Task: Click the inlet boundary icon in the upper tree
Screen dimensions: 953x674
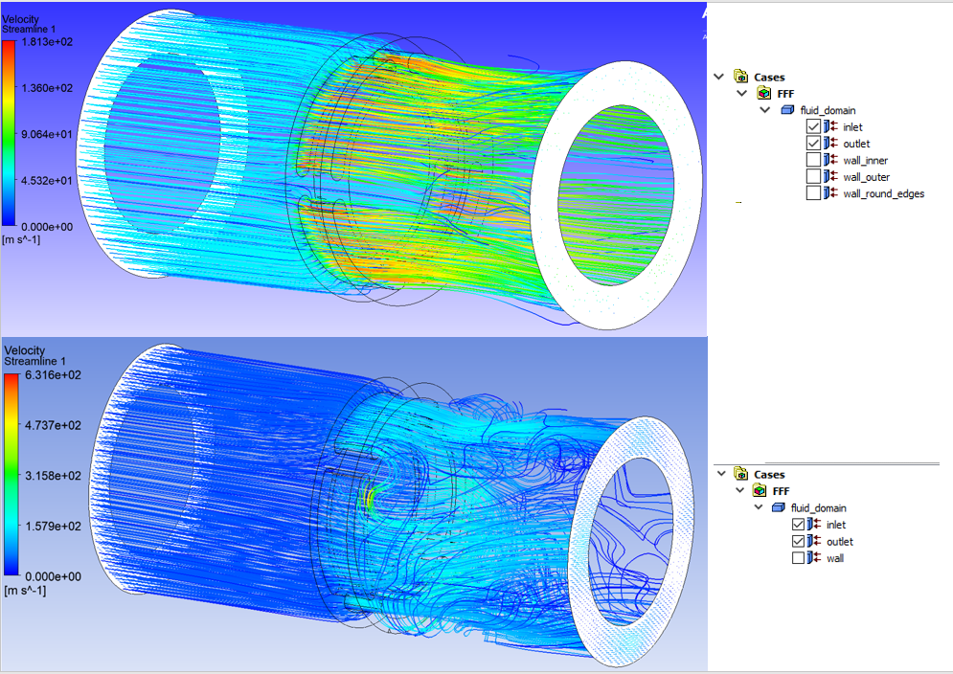Action: (830, 126)
